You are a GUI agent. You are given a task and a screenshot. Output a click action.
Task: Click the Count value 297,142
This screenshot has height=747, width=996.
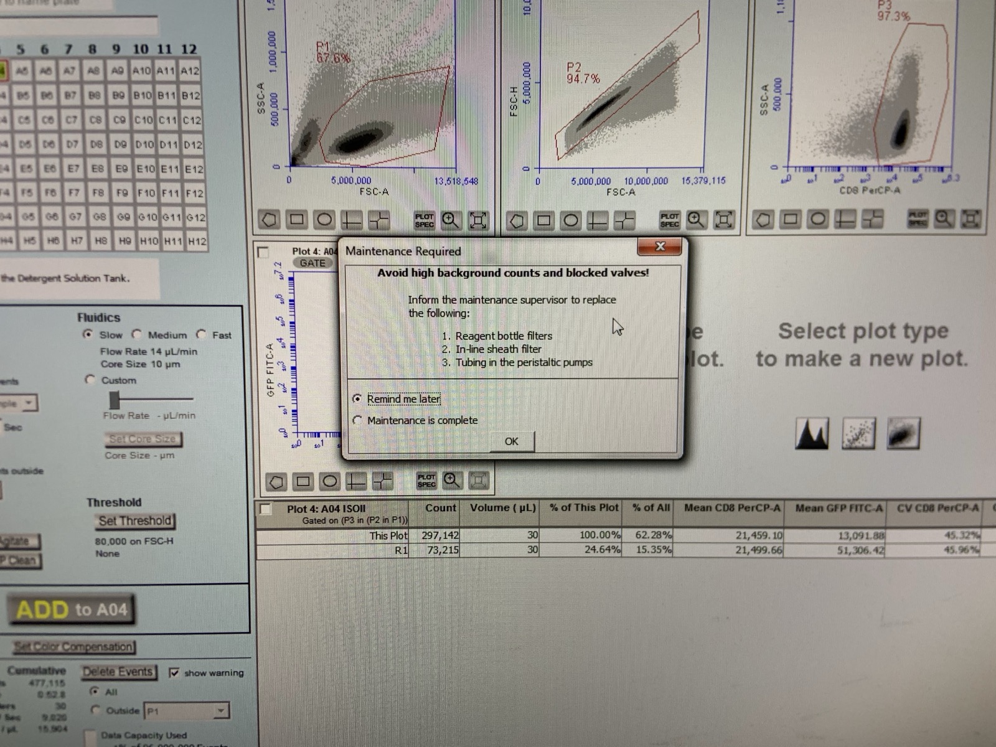[x=439, y=535]
